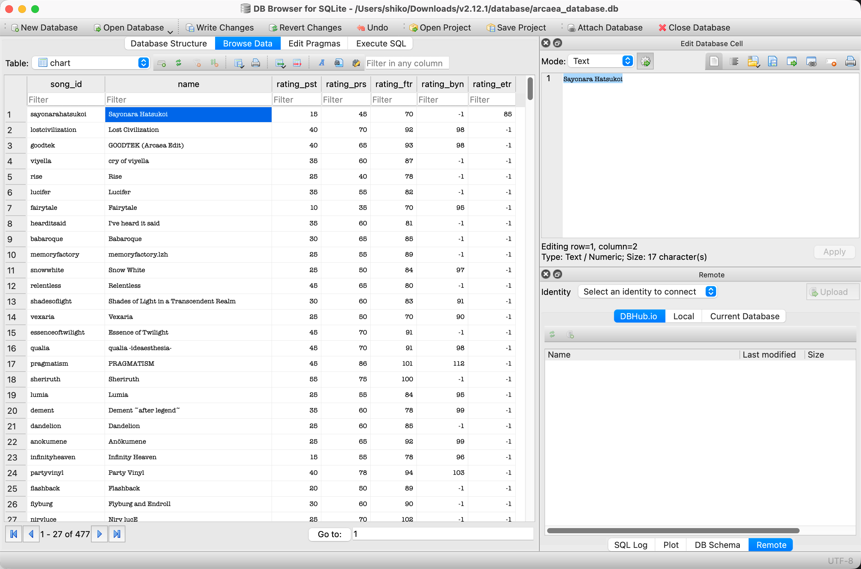Click Write Changes in toolbar
Screen dimensions: 861x569
220,28
